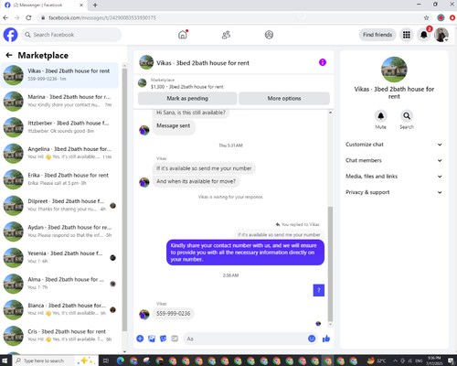Viewport: 457px width, 366px height.
Task: Click the browser address bar URL
Action: coord(102,17)
